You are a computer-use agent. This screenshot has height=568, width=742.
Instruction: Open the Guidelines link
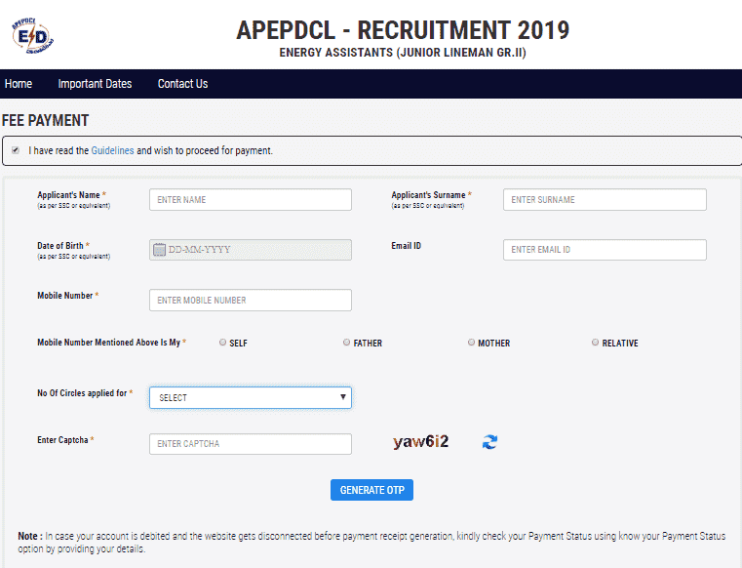[x=113, y=150]
